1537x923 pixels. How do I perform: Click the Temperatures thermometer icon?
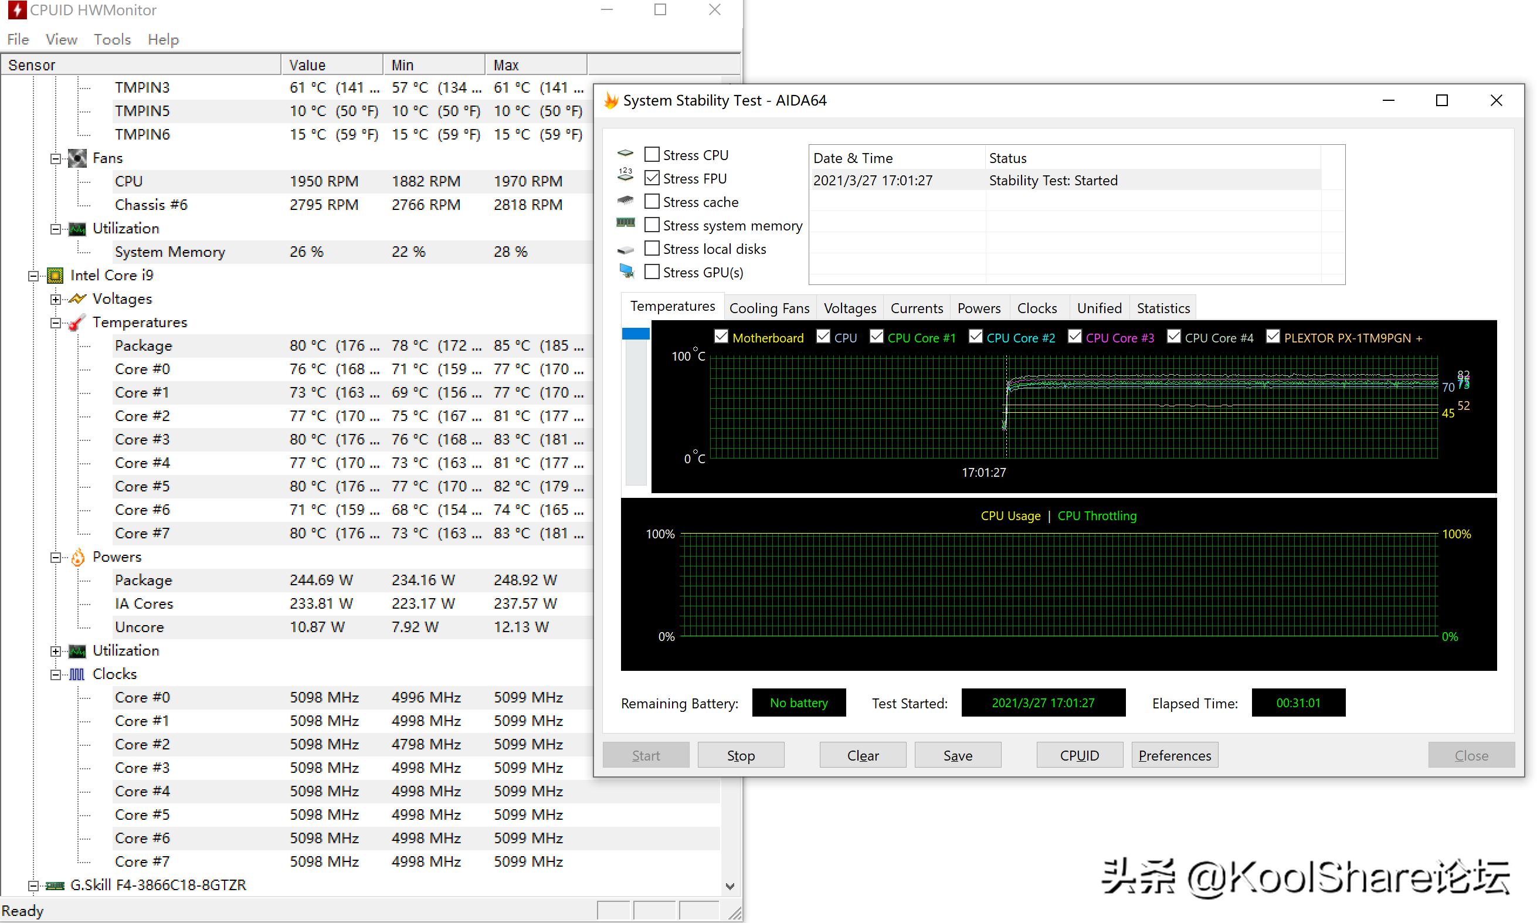tap(77, 323)
